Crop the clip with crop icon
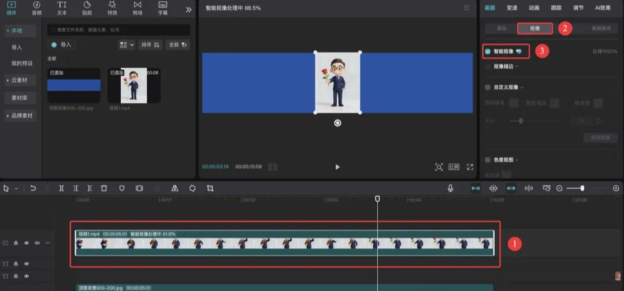The width and height of the screenshot is (624, 291). 210,188
